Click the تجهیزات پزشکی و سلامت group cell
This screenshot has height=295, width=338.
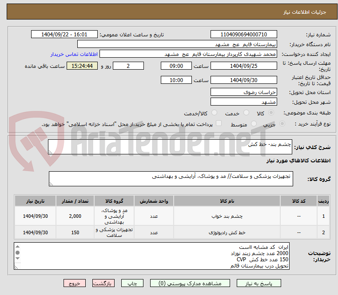[114, 232]
